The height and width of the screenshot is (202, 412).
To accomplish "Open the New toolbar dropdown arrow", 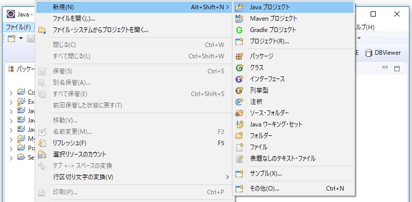I will coord(21,39).
